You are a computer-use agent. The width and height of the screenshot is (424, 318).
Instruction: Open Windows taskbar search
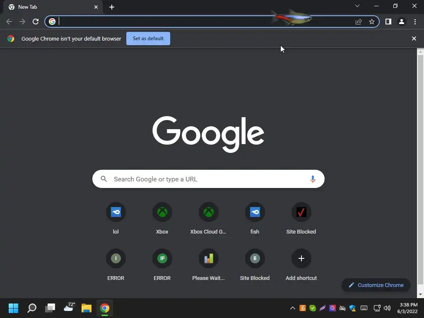tap(32, 308)
